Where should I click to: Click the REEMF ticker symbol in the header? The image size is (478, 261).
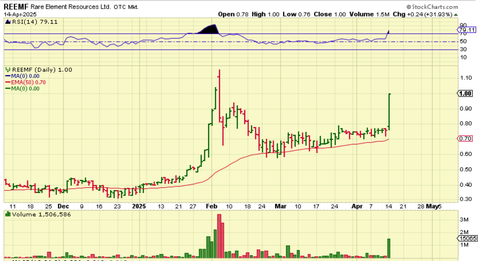coord(16,7)
